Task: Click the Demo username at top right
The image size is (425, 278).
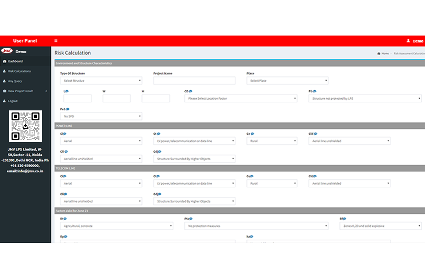Action: click(418, 41)
